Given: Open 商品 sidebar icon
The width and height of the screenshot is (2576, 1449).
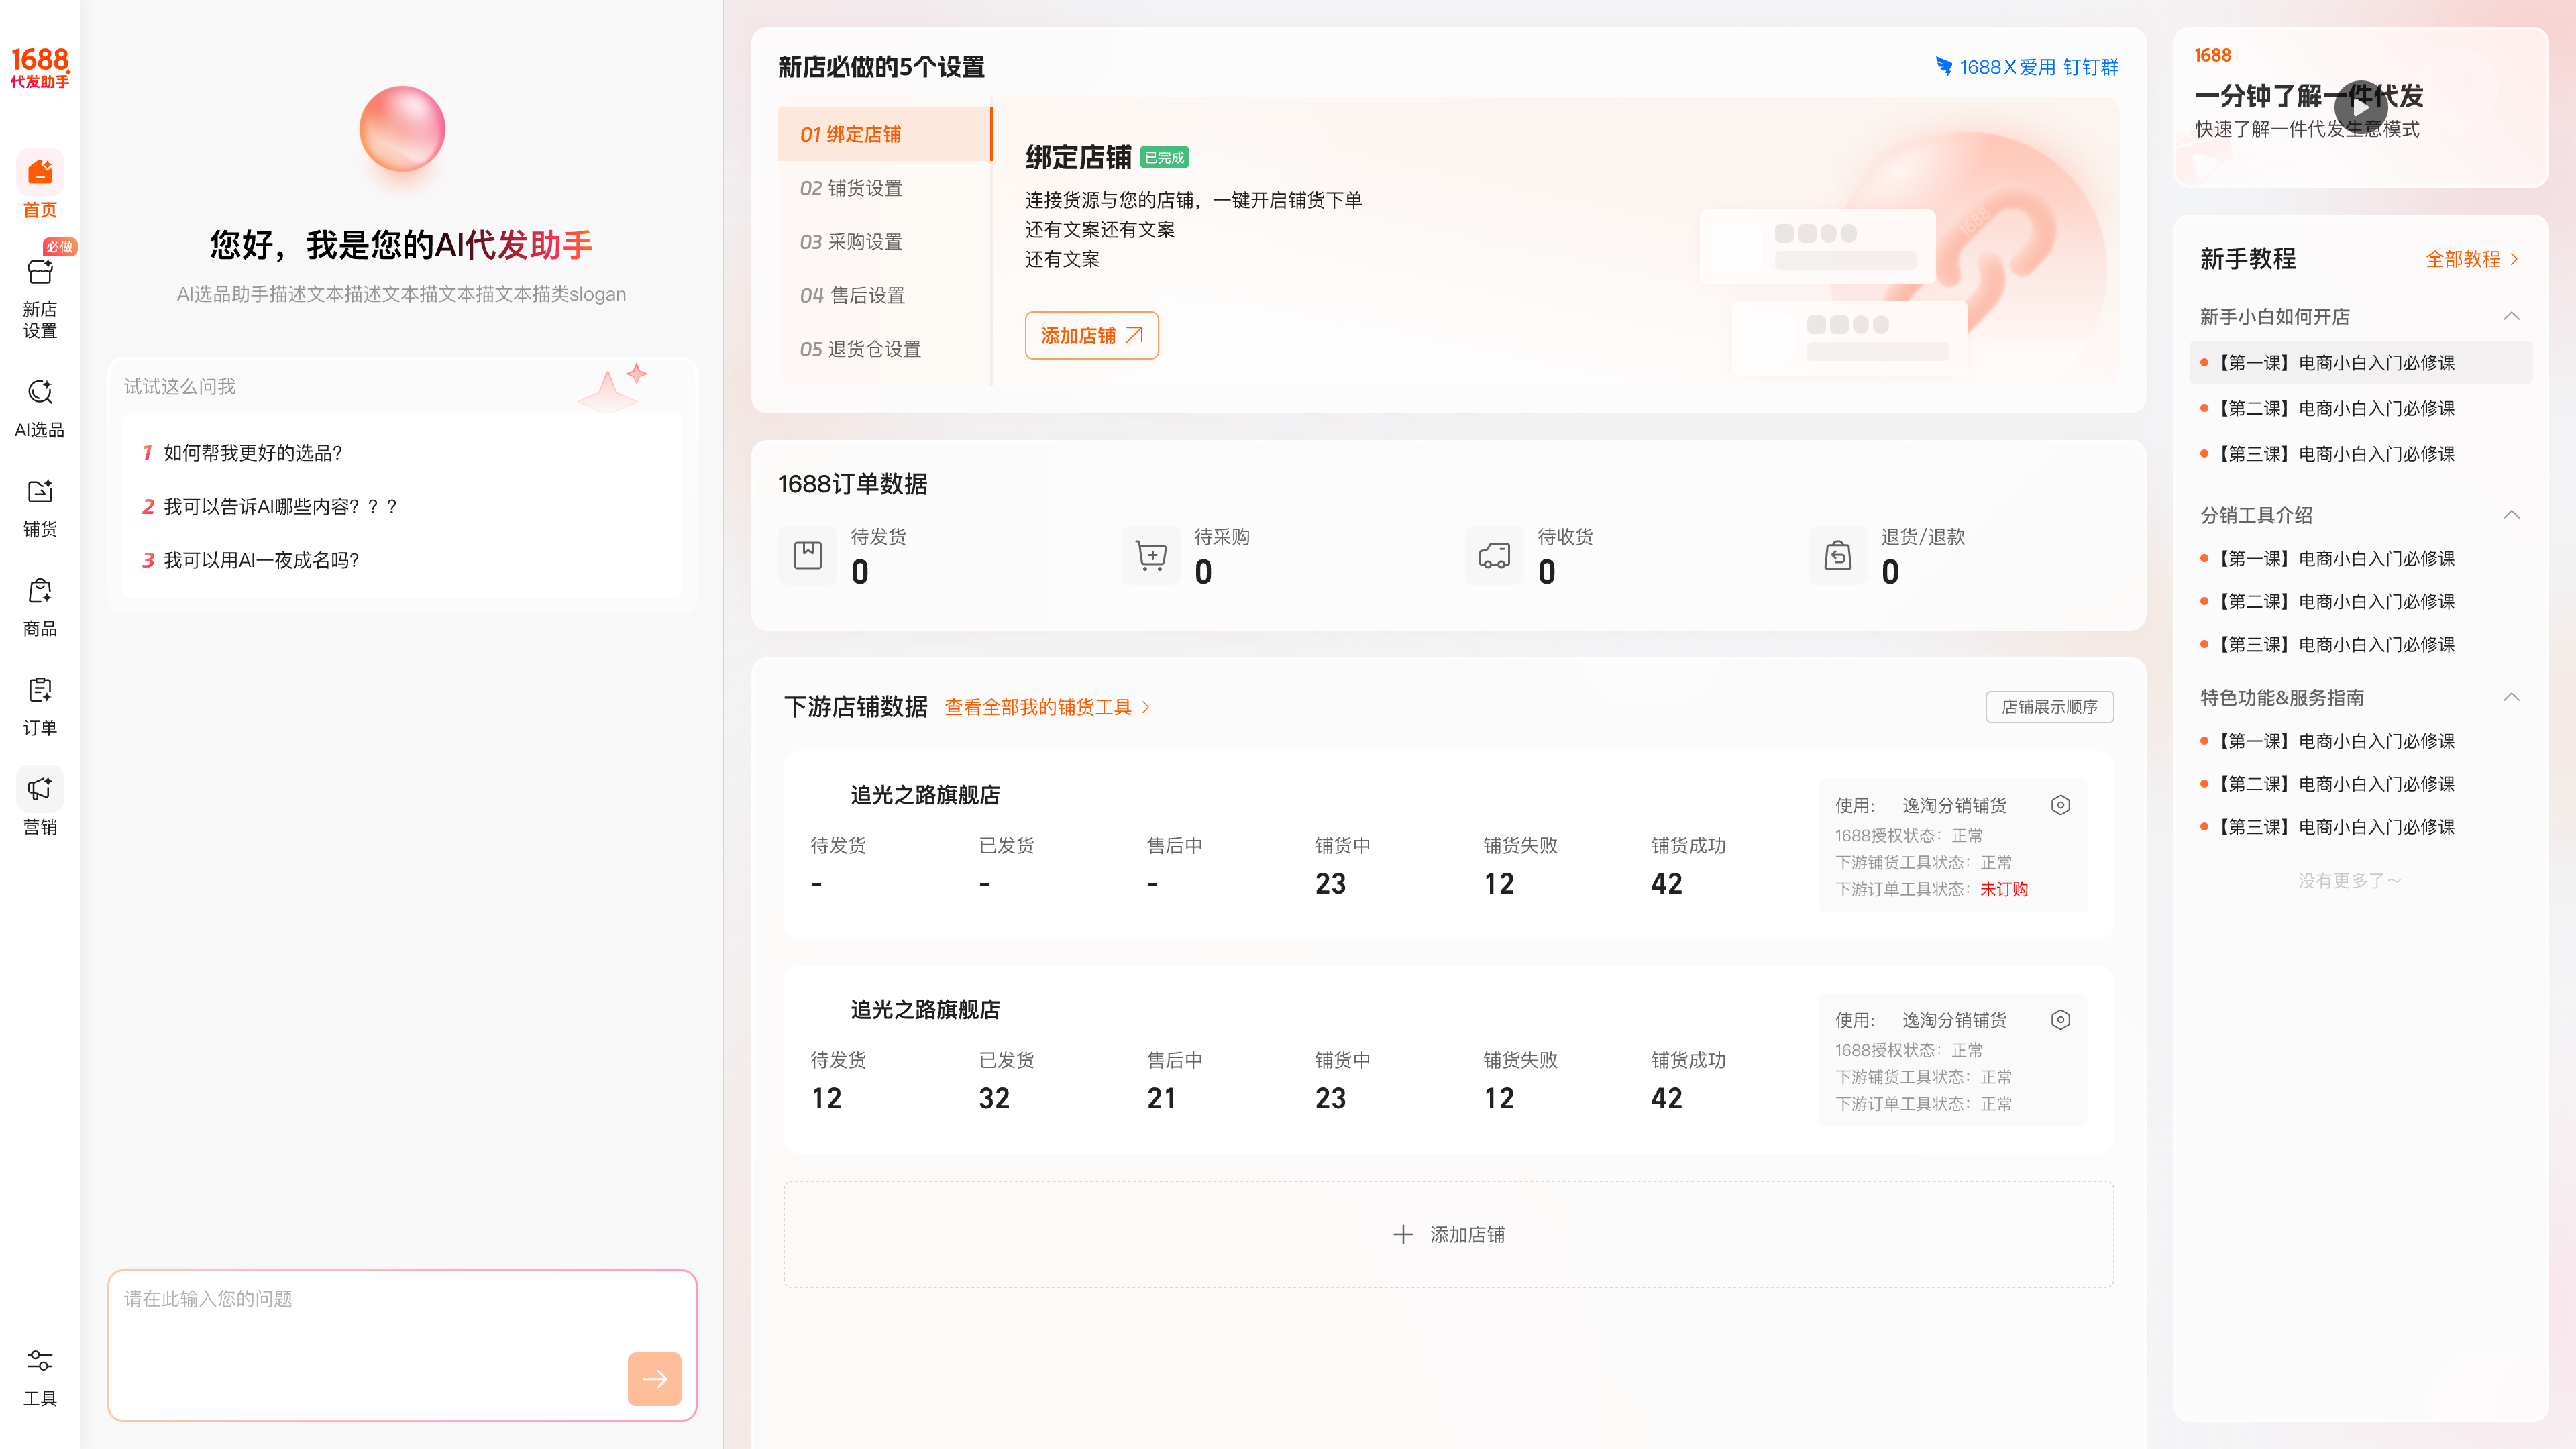Looking at the screenshot, I should point(40,591).
